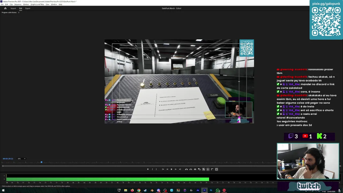
Task: Toggle the proxies button
Action: pos(204,169)
